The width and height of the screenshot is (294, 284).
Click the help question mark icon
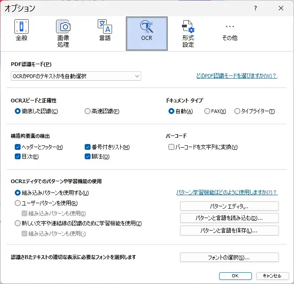pyautogui.click(x=255, y=8)
